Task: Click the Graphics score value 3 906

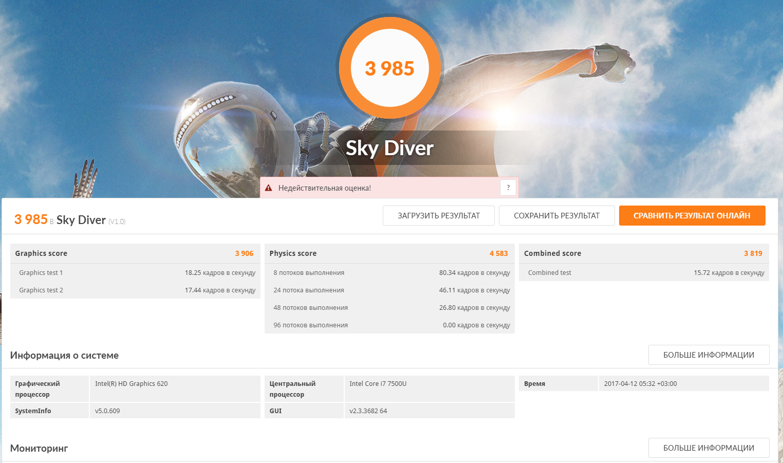Action: click(x=244, y=253)
